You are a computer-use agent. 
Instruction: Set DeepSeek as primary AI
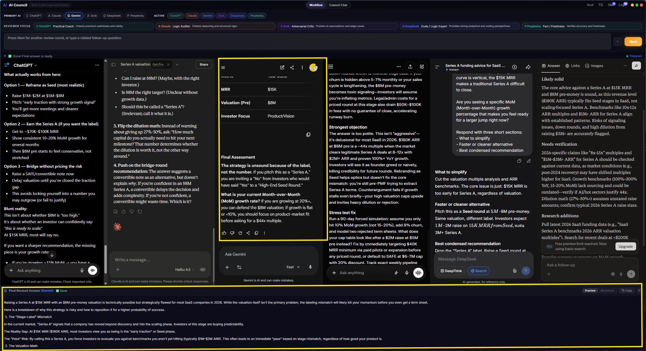coord(112,16)
